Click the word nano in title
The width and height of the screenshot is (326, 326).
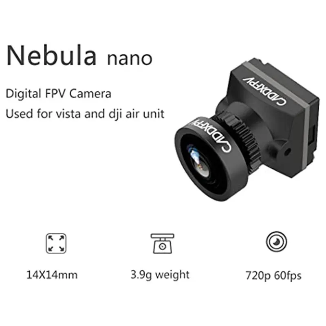tap(130, 59)
